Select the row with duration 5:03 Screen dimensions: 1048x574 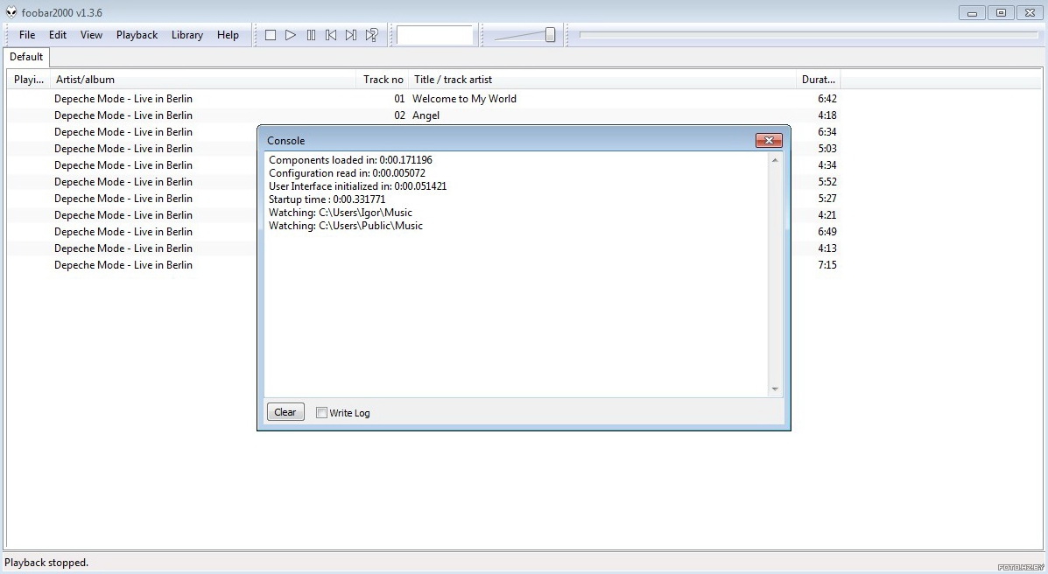827,149
